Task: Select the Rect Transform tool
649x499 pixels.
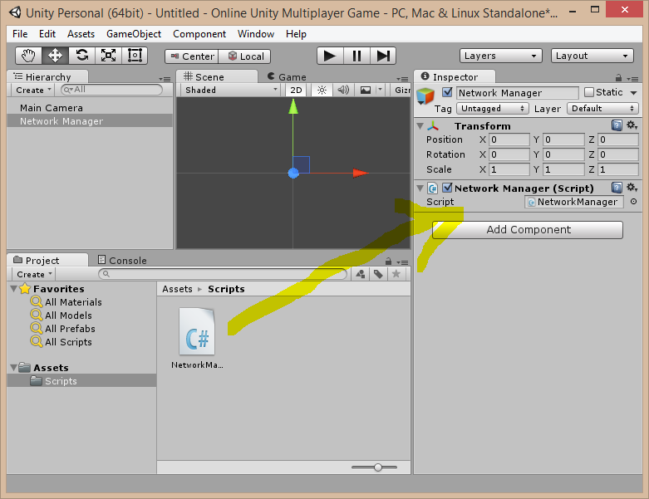Action: coord(135,56)
